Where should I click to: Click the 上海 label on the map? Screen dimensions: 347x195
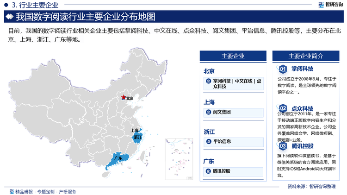135,130
